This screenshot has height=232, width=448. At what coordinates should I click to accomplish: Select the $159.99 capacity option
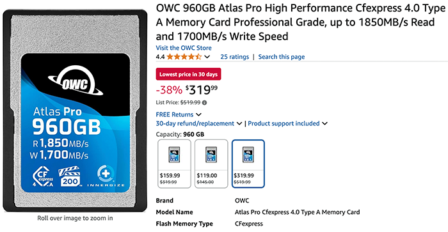174,164
